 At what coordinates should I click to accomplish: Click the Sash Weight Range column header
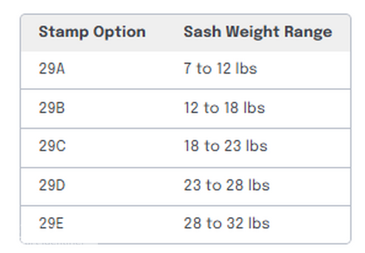coord(258,32)
